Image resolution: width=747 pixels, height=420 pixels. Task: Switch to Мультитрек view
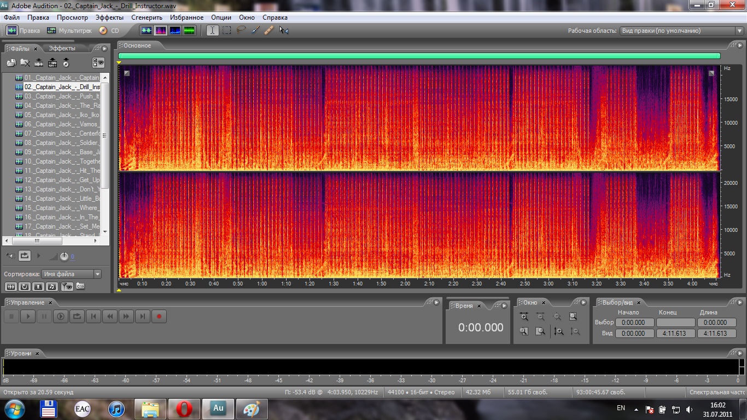click(x=69, y=31)
